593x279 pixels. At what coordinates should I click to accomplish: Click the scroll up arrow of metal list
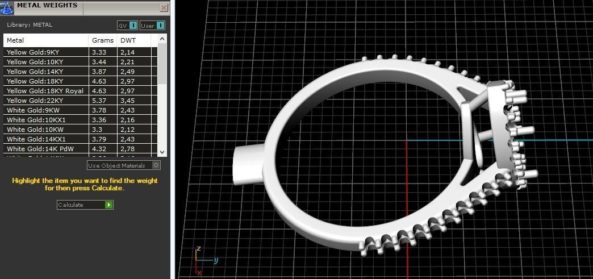(x=162, y=39)
